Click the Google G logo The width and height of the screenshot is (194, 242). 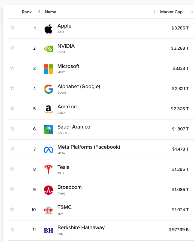(48, 89)
